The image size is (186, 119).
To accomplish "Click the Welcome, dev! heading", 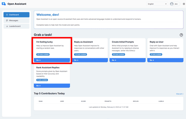I will coord(48,15).
